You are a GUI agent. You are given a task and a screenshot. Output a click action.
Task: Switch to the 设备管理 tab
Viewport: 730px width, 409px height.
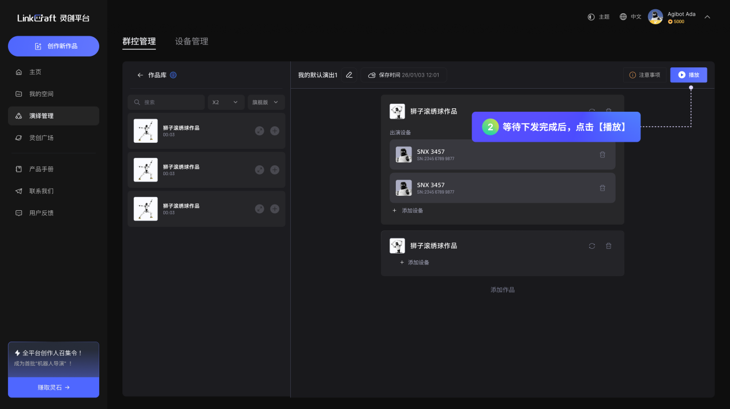click(192, 41)
